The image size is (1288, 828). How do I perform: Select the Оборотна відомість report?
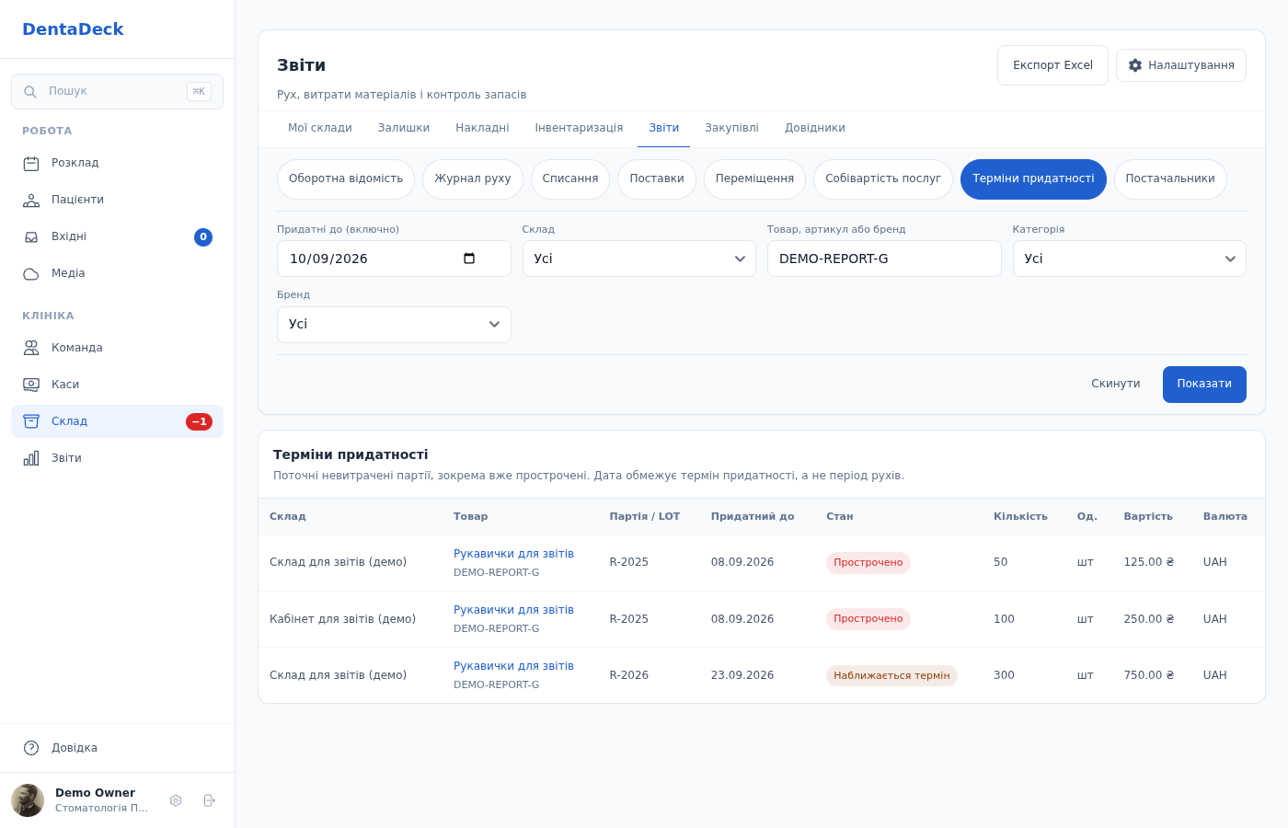click(x=346, y=179)
